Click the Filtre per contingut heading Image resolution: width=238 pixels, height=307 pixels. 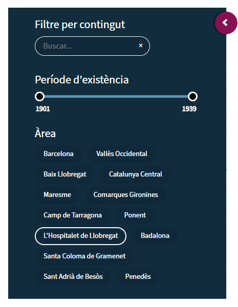80,25
